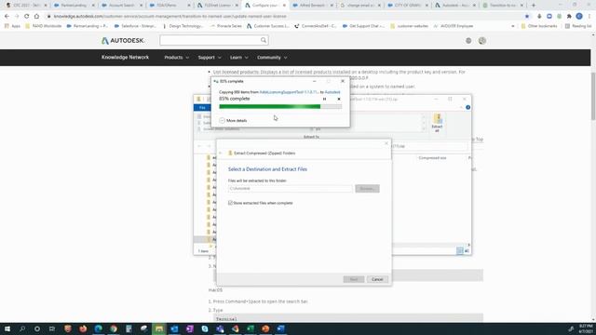The height and width of the screenshot is (335, 596).
Task: Open Cortana circle icon on taskbar
Action: [x=37, y=328]
